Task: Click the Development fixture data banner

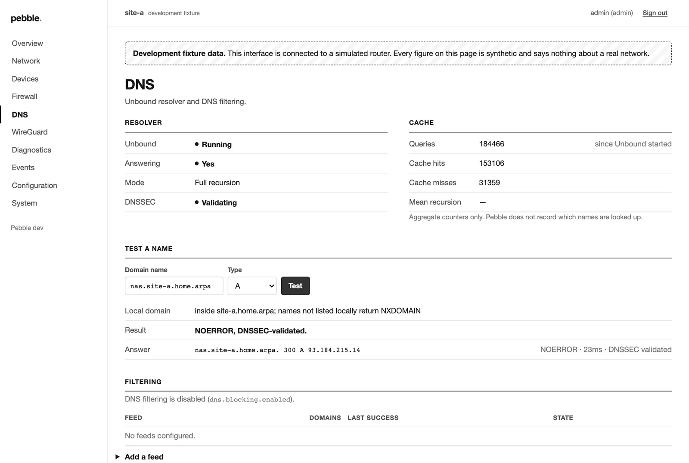Action: tap(398, 53)
